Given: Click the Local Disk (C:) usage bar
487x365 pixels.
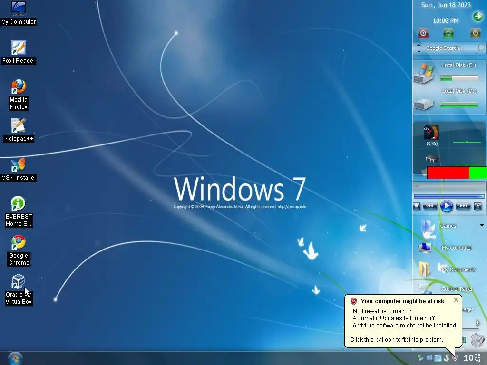Looking at the screenshot, I should click(x=459, y=78).
